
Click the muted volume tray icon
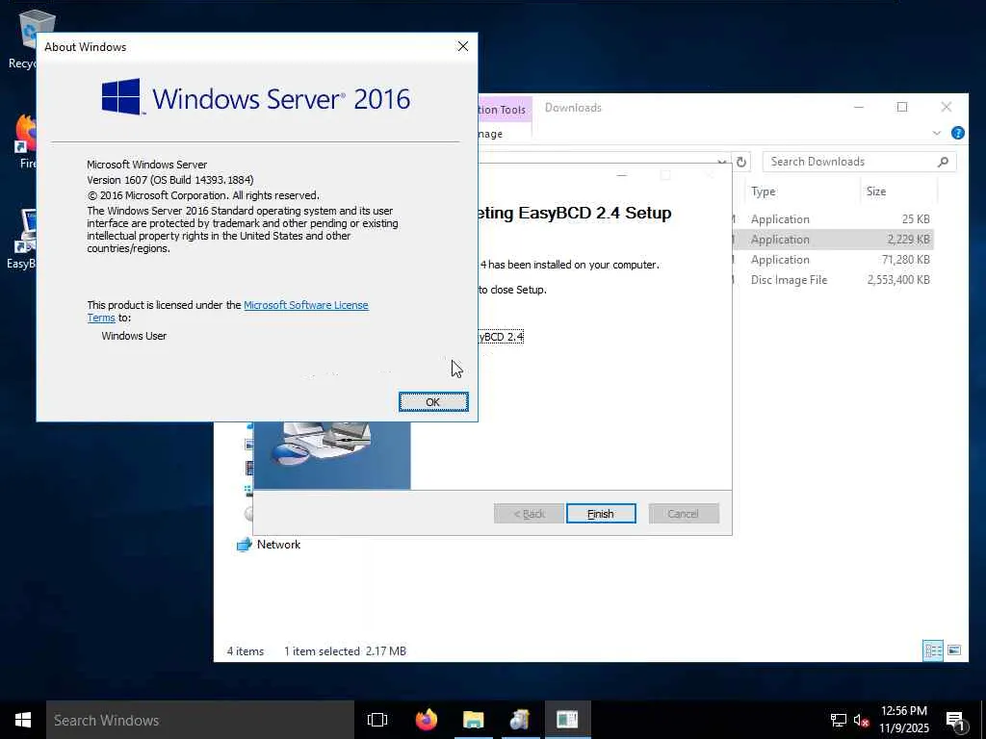(862, 720)
